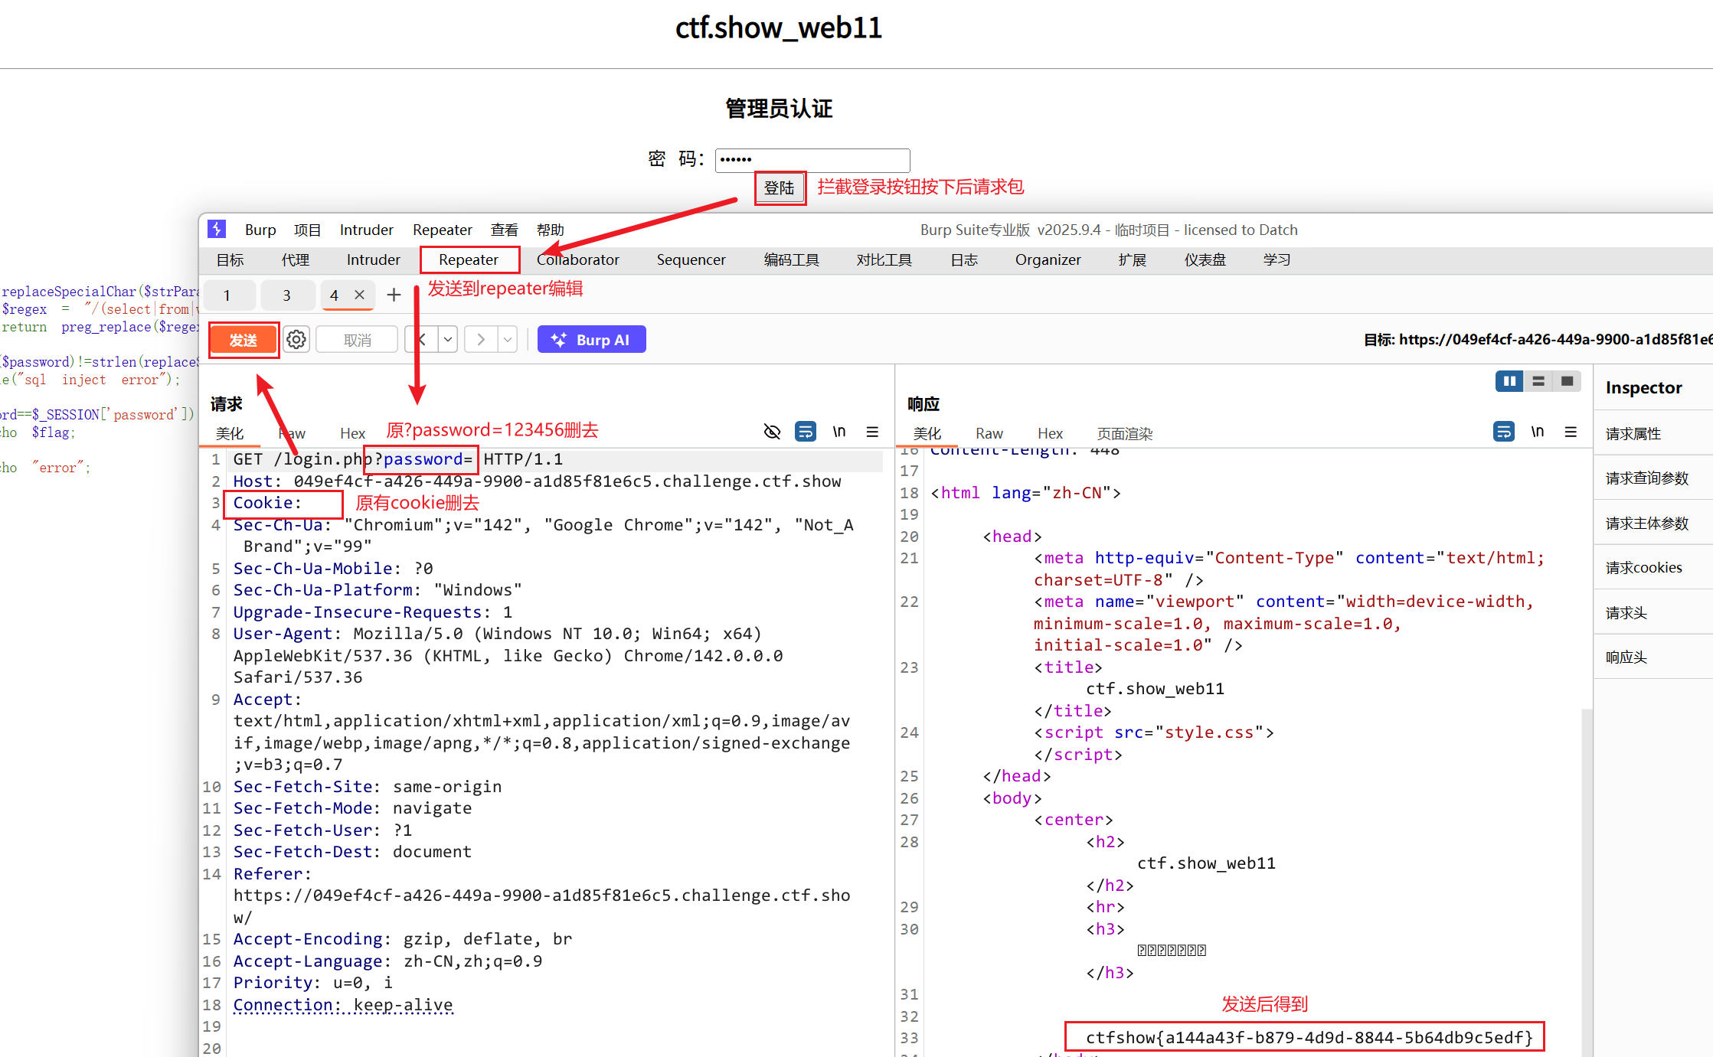Open request panel hamburger options menu

[872, 432]
